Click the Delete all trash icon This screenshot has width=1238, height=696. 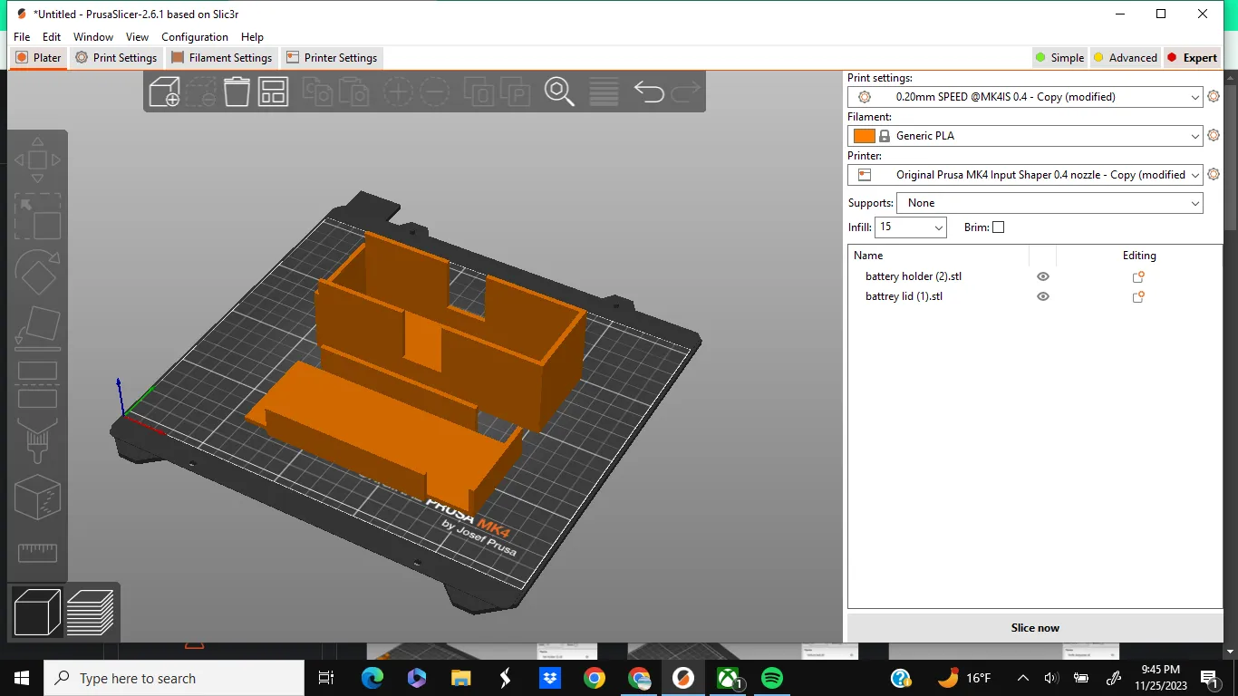click(237, 92)
